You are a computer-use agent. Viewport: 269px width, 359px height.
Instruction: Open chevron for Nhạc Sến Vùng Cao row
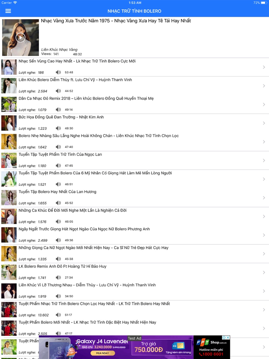264,67
